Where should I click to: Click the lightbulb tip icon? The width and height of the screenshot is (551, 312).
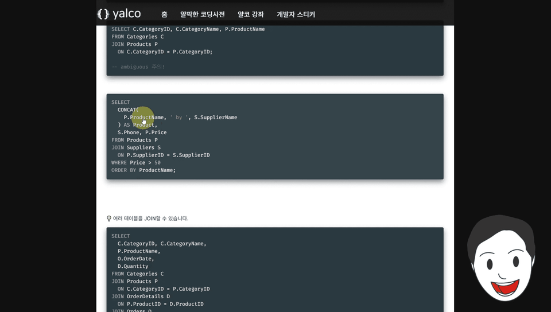coord(109,219)
